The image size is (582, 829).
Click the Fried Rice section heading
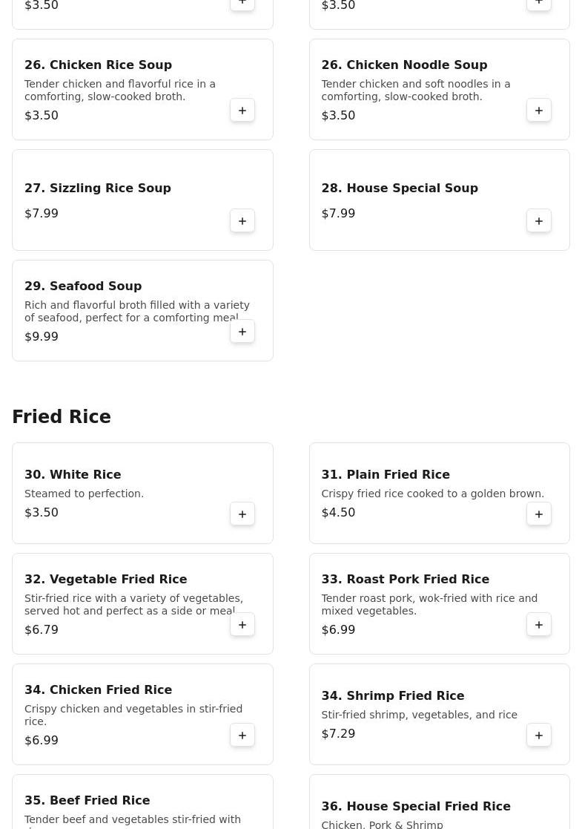click(62, 416)
